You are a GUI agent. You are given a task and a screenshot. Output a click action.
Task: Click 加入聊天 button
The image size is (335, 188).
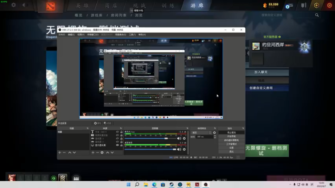tap(267, 72)
